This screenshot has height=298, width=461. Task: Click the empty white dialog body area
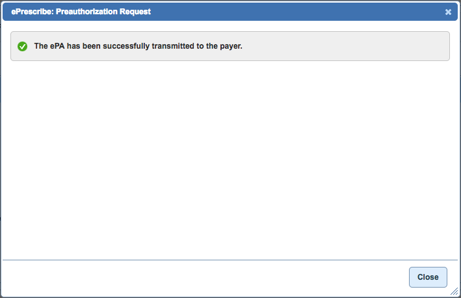(230, 160)
